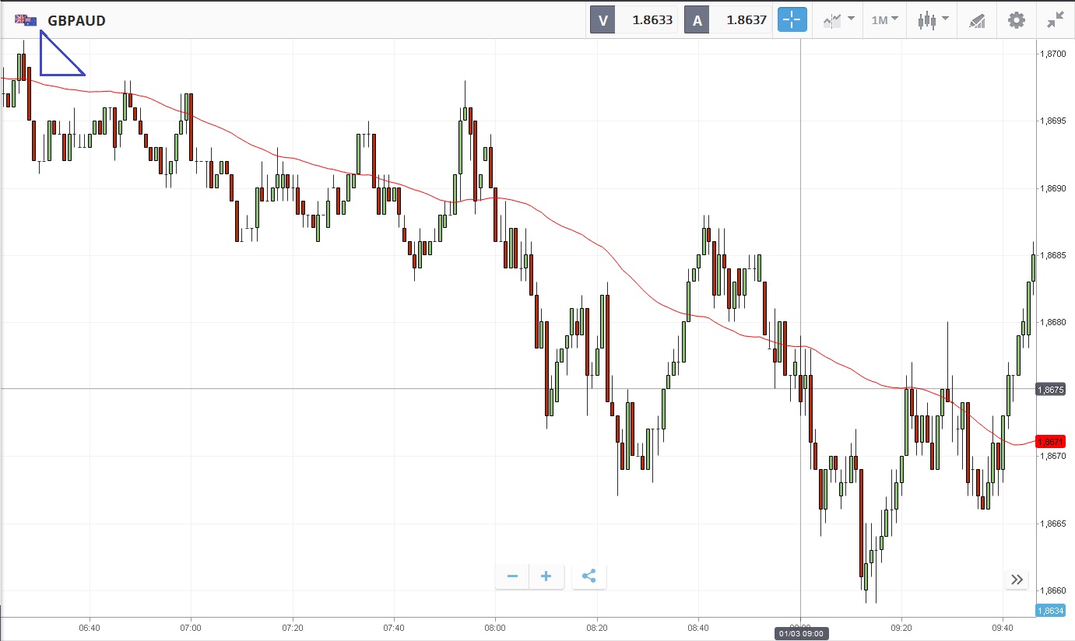Click the GBPAUD instrument name
This screenshot has width=1075, height=641.
[x=76, y=21]
